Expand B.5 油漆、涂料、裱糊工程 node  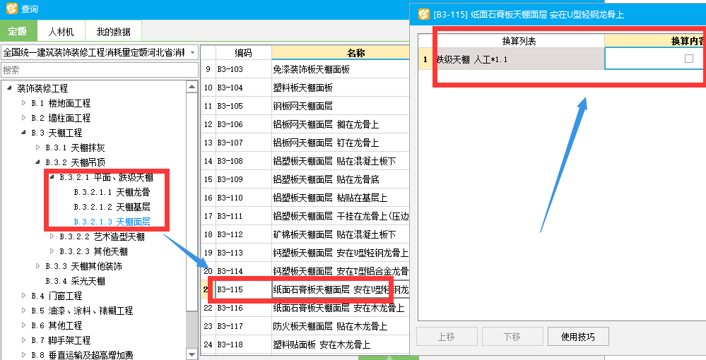pos(24,311)
